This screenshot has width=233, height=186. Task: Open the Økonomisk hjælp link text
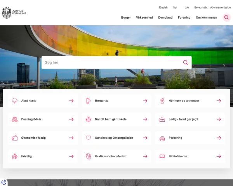click(33, 138)
